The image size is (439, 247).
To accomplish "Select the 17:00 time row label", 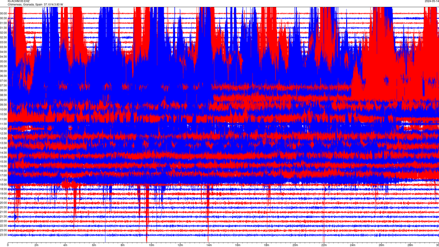I will point(3,175).
